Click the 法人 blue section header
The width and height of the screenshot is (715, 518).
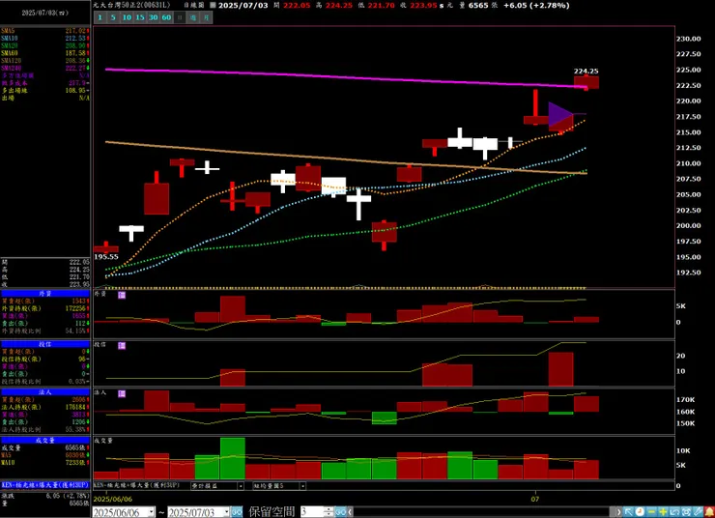point(45,392)
